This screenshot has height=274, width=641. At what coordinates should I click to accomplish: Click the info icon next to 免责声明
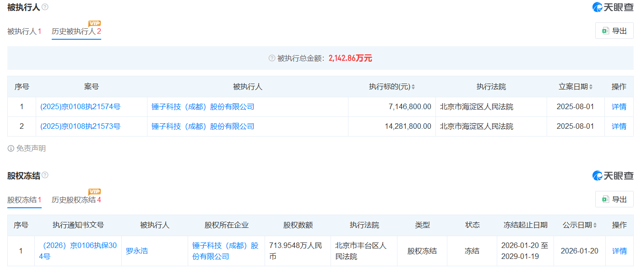tap(11, 148)
